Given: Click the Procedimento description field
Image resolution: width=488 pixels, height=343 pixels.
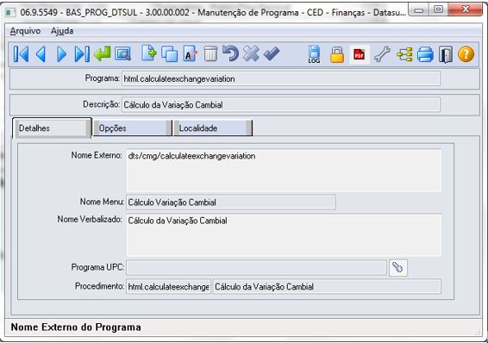Looking at the screenshot, I should click(327, 286).
